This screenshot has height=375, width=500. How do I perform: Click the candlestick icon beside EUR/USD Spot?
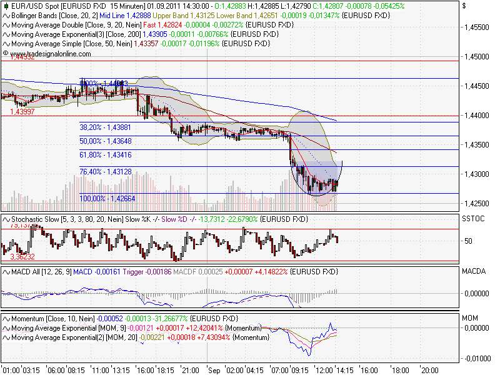click(x=5, y=6)
